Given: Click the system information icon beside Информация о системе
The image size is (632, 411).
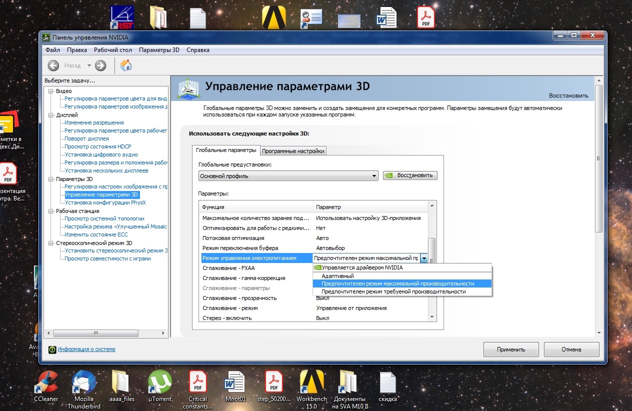Looking at the screenshot, I should 51,349.
